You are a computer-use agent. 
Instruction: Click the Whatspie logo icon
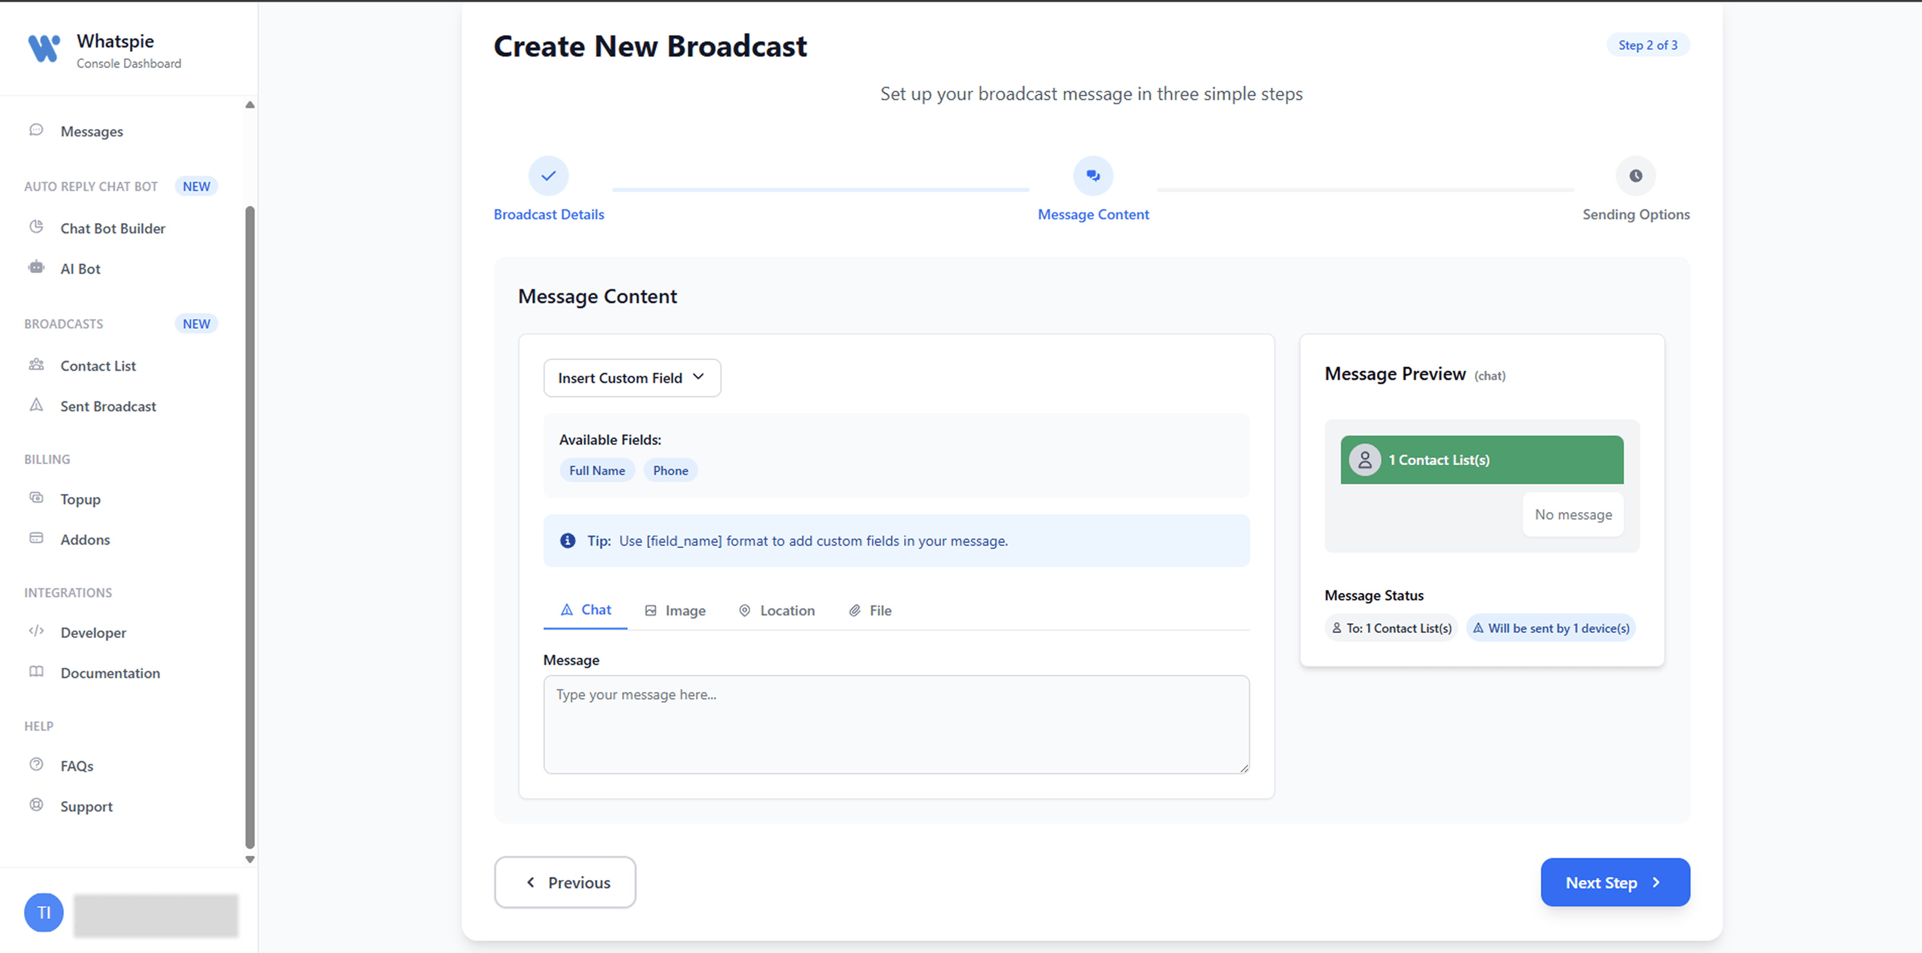click(x=44, y=49)
